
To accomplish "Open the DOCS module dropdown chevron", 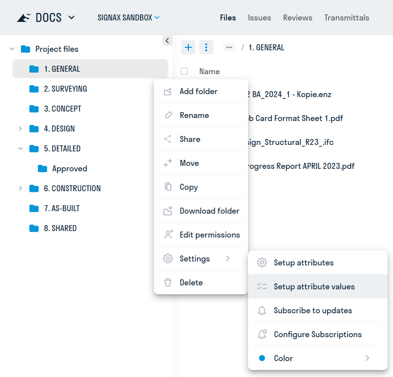I will tap(71, 17).
